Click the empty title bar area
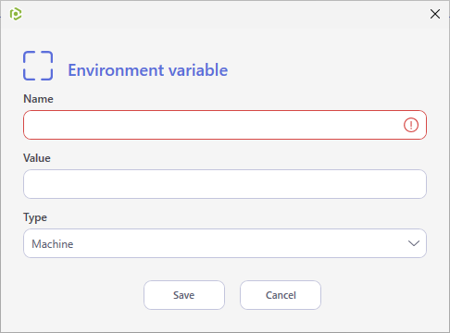Viewport: 450px width, 333px height. (x=225, y=14)
